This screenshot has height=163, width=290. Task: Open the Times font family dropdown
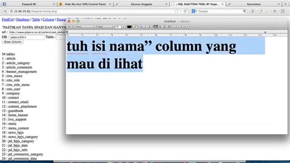[85, 27]
